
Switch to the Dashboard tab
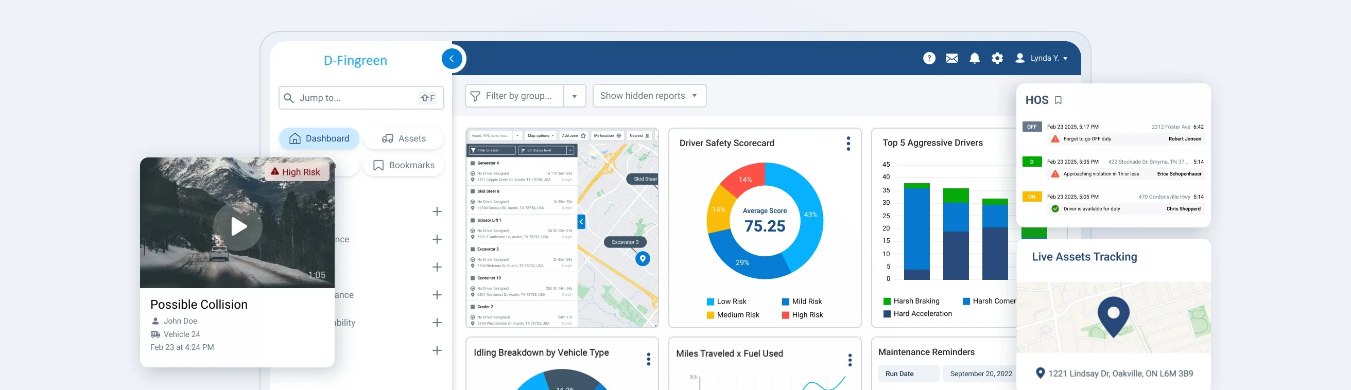319,138
